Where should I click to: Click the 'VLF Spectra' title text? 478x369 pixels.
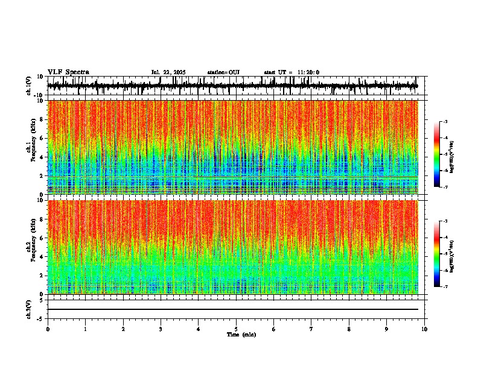(x=68, y=72)
